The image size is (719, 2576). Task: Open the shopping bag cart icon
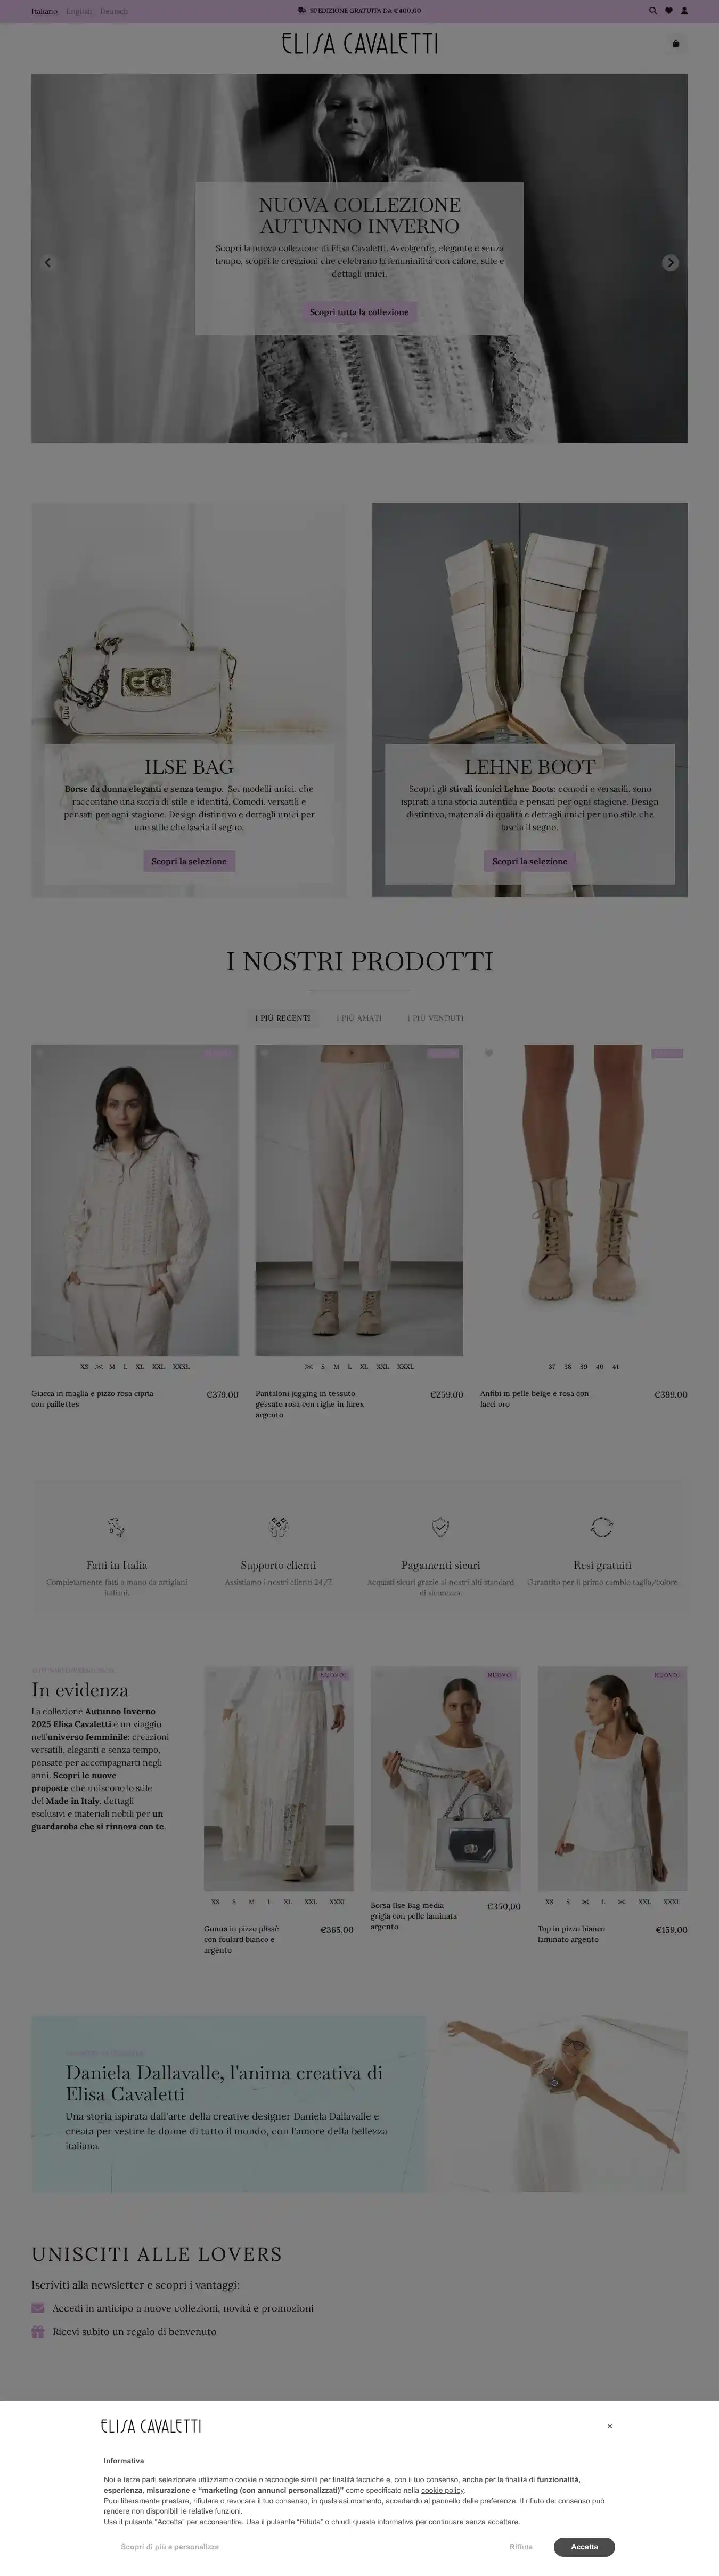[x=676, y=43]
